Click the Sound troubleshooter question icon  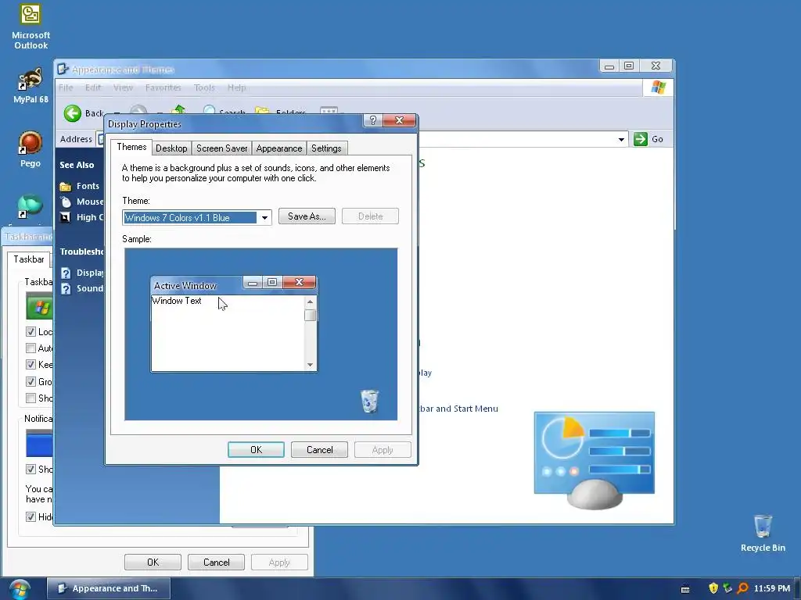[x=66, y=289]
